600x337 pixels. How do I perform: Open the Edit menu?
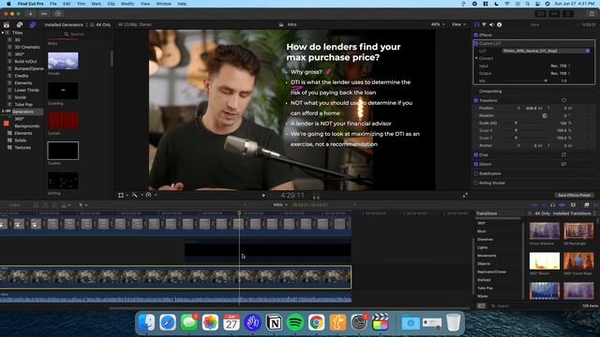pyautogui.click(x=67, y=4)
